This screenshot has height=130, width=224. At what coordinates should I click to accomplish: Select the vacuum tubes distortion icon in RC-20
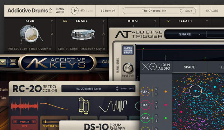tap(84, 106)
